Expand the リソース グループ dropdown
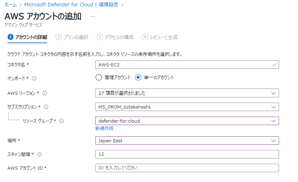The width and height of the screenshot is (298, 182). click(187, 121)
